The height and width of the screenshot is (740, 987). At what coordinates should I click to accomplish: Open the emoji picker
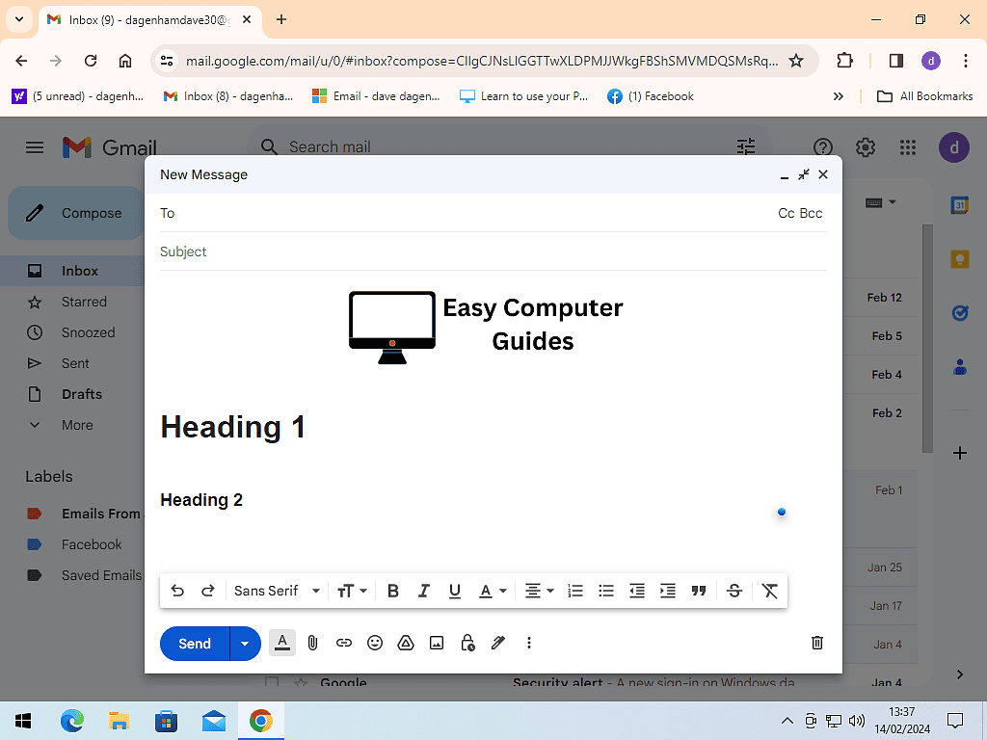tap(375, 643)
